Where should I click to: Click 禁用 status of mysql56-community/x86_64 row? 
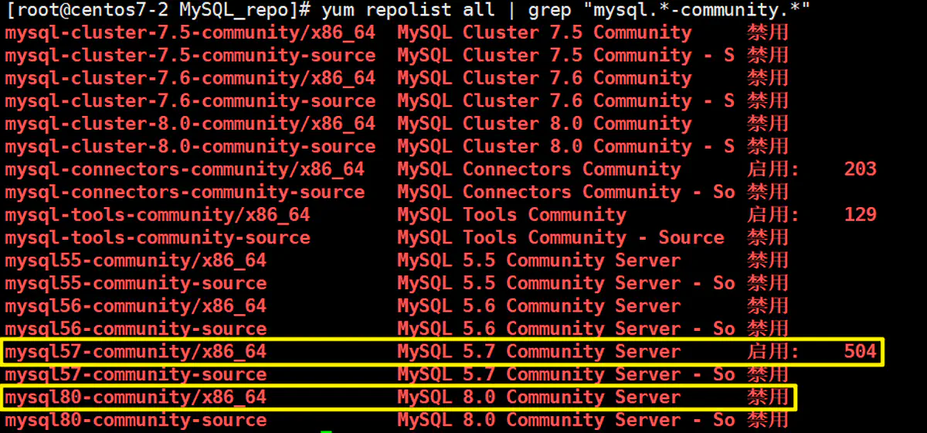[x=768, y=306]
